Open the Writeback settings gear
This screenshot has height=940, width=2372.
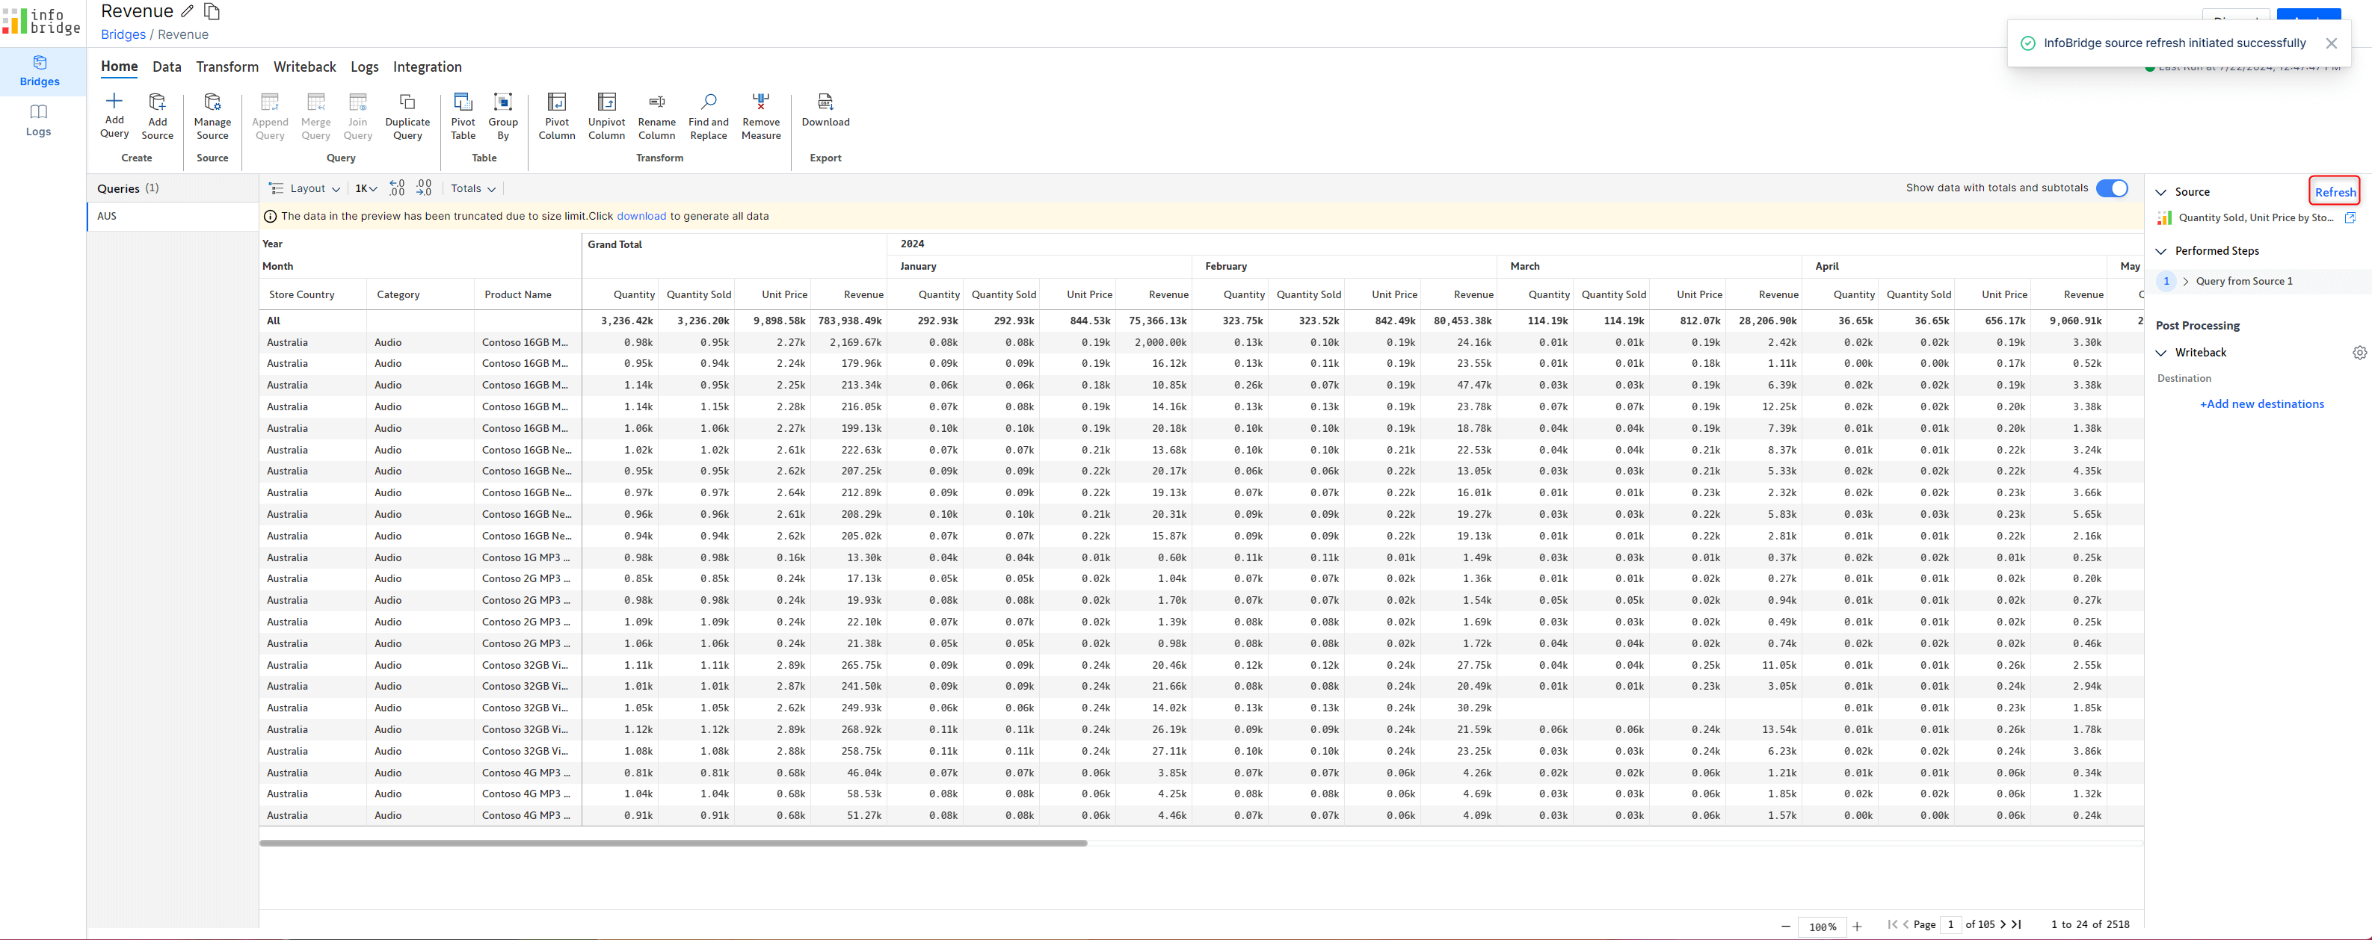[x=2359, y=353]
